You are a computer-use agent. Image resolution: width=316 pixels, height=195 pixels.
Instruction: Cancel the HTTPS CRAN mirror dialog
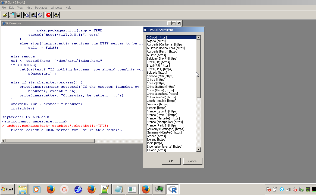click(193, 161)
